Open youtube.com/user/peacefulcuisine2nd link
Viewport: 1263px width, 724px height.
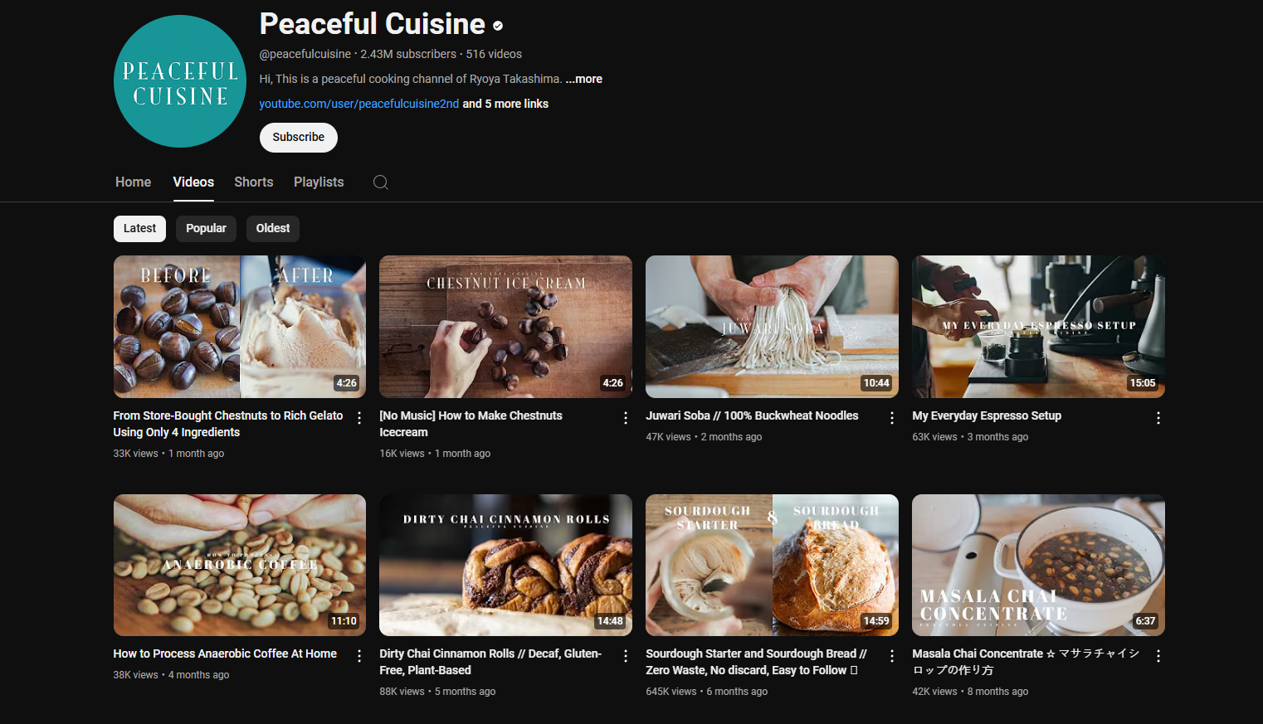359,104
